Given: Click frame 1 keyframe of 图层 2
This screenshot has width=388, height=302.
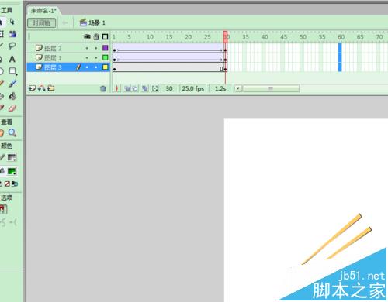Looking at the screenshot, I should (114, 50).
